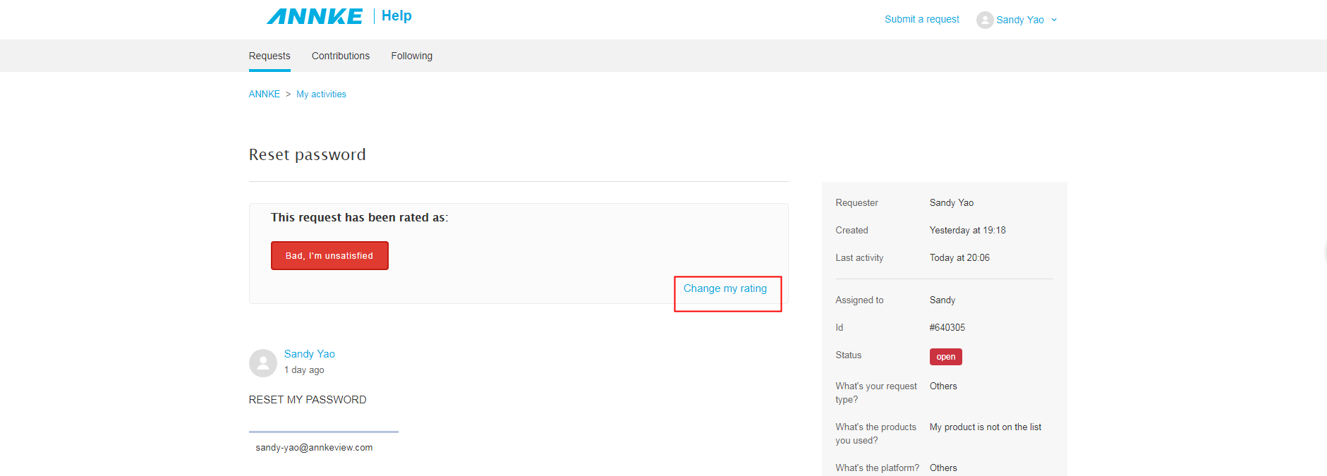Click the commenter avatar next to Sandy Yao's post

pos(263,363)
